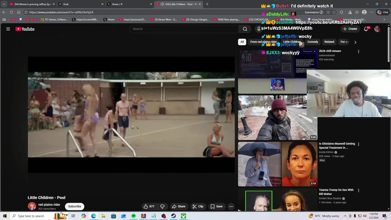Screen dimensions: 391x220
Task: Start voice search with microphone icon
Action: [x=259, y=29]
